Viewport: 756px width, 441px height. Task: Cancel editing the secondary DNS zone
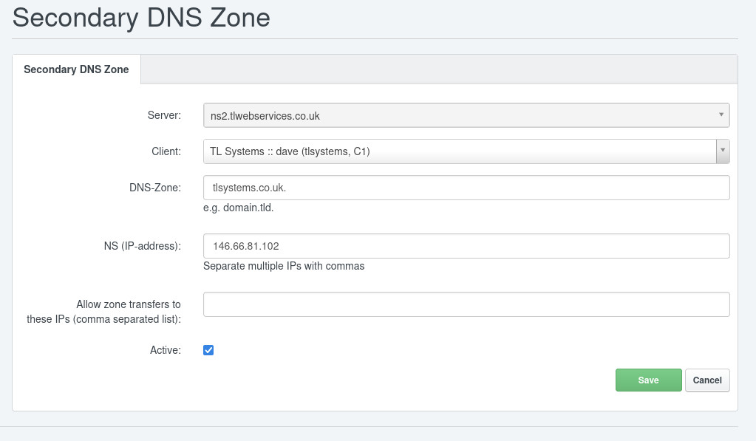point(707,380)
